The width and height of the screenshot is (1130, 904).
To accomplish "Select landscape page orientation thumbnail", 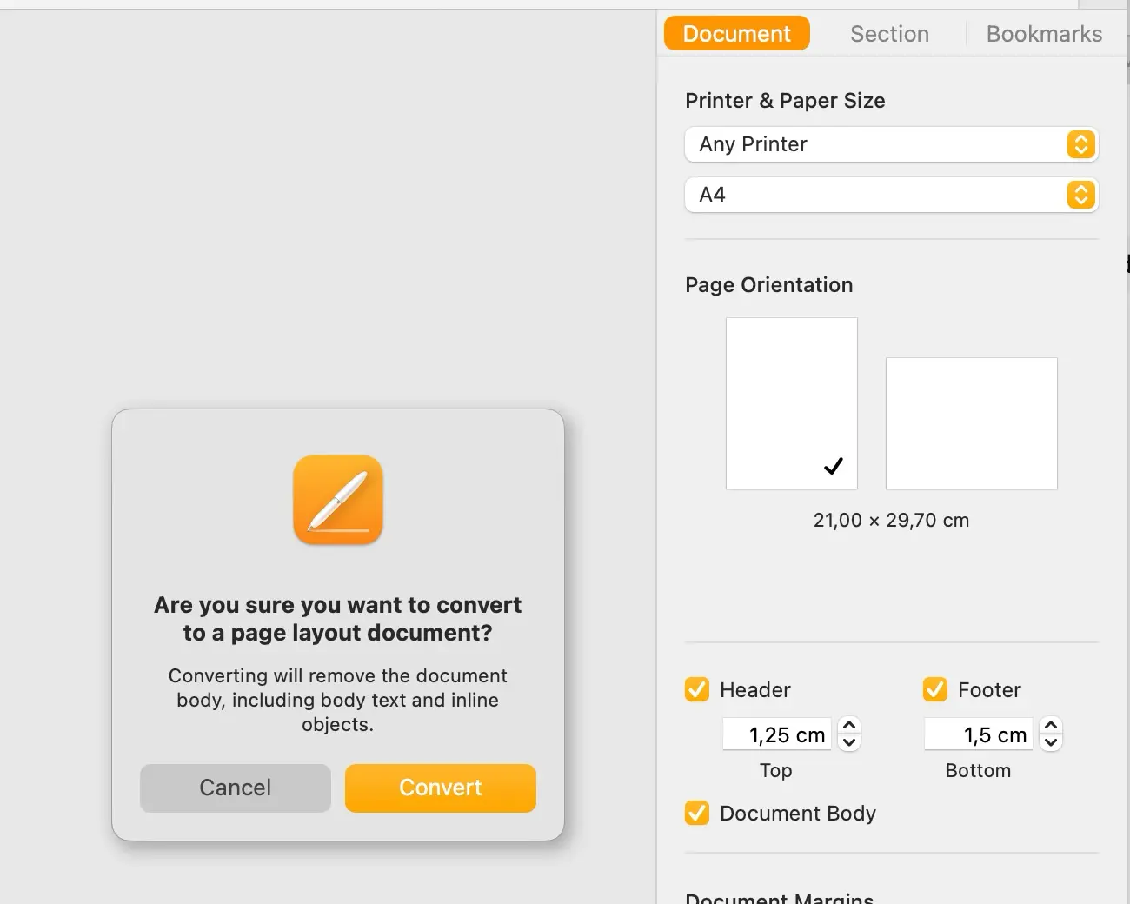I will pyautogui.click(x=971, y=423).
